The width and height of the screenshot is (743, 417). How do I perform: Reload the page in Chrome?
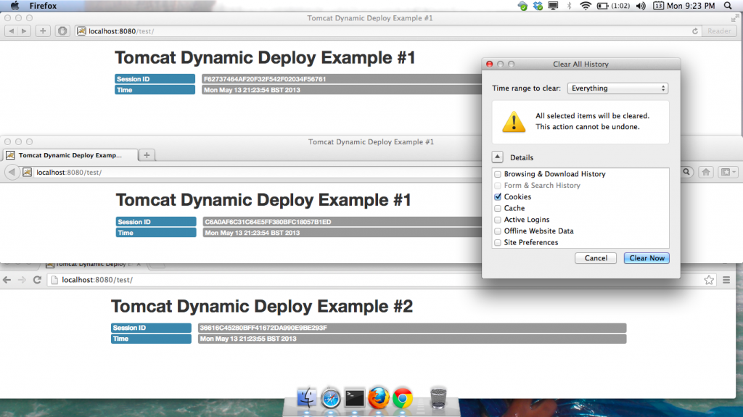[x=37, y=279]
